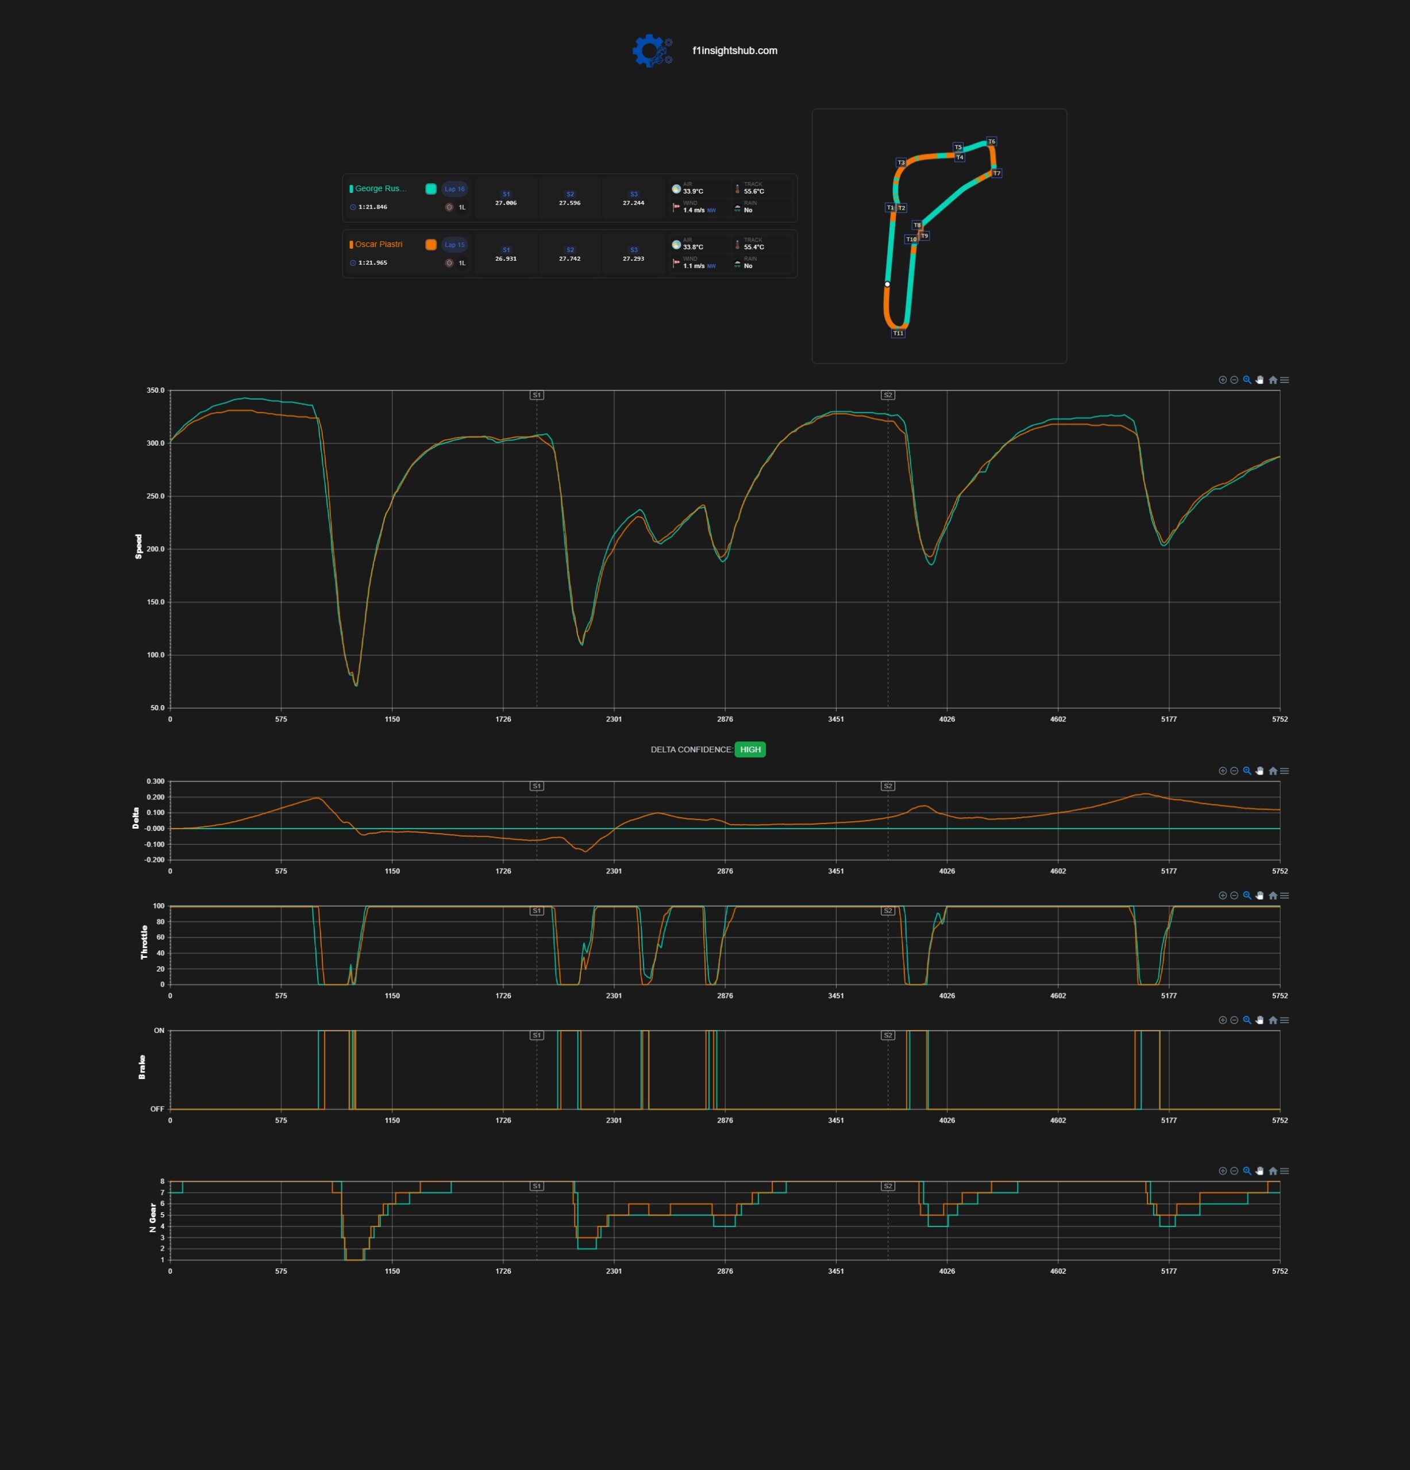Enable panning tool on Throttle chart
Viewport: 1410px width, 1470px height.
(1260, 896)
